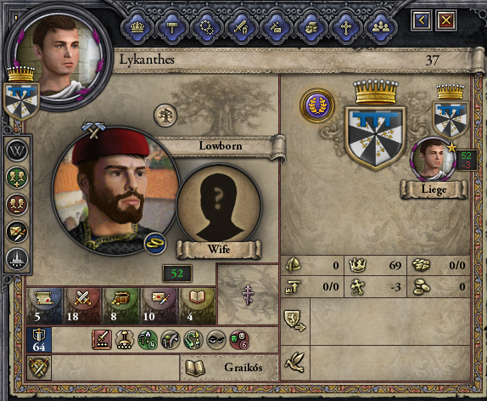Open the Wikipedia W icon
The height and width of the screenshot is (401, 487).
[x=17, y=151]
